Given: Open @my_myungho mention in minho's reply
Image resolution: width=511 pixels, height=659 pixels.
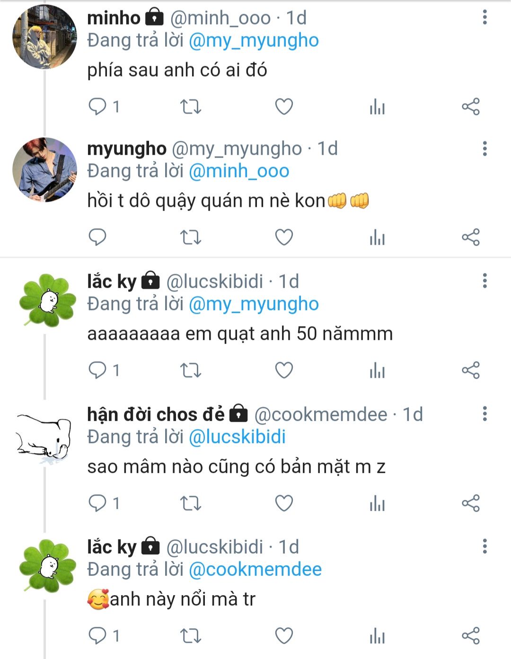Looking at the screenshot, I should (x=254, y=41).
